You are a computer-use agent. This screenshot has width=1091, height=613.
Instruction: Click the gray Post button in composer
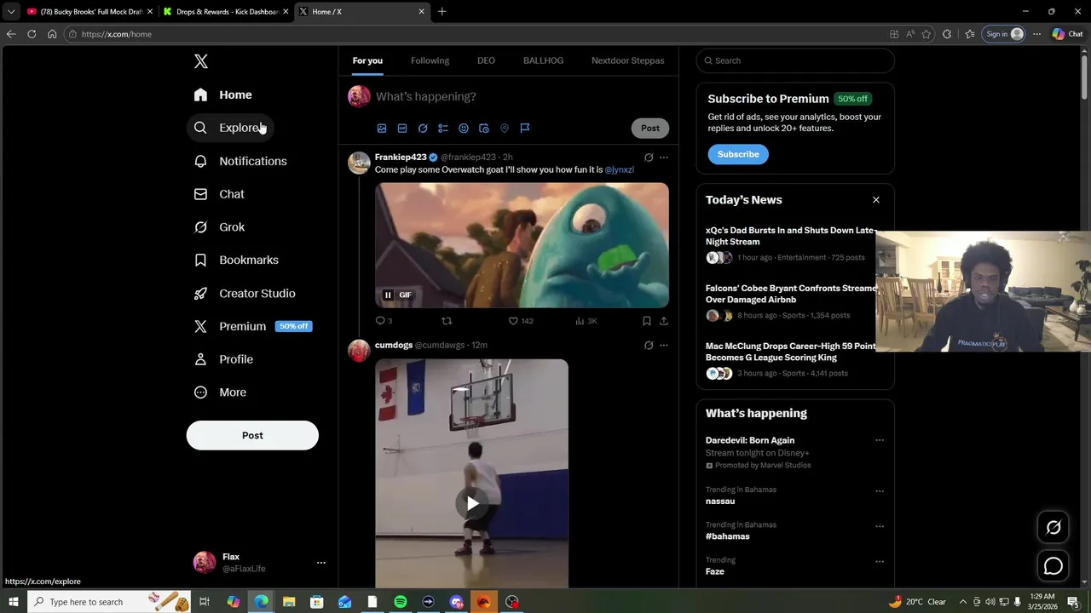650,128
